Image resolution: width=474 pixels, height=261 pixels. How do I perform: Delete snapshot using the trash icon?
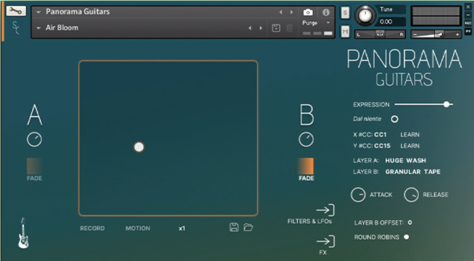[289, 28]
